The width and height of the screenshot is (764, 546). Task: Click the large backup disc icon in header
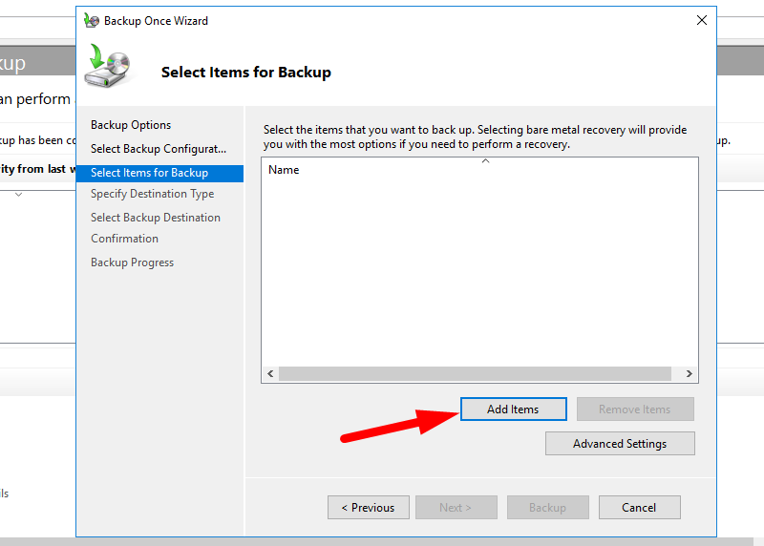click(108, 67)
